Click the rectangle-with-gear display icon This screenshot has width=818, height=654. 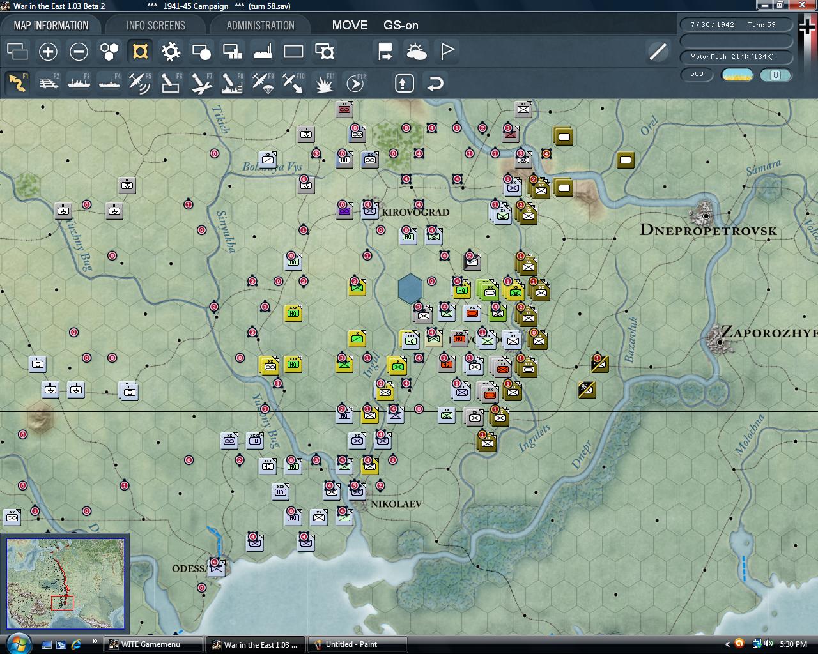[x=325, y=51]
